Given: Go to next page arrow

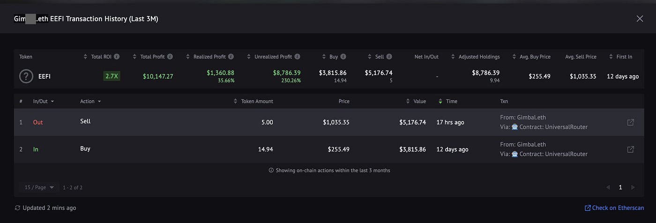Looking at the screenshot, I should click(x=633, y=187).
